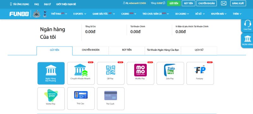The image size is (253, 114).
Task: Click the Rút Tiền button in header
Action: point(188,3)
